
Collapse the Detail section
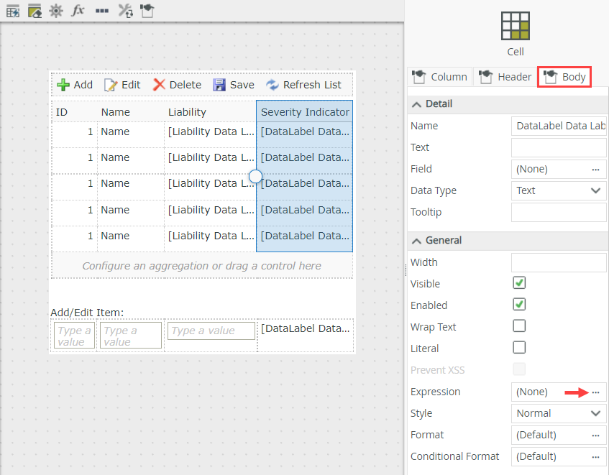tap(417, 104)
